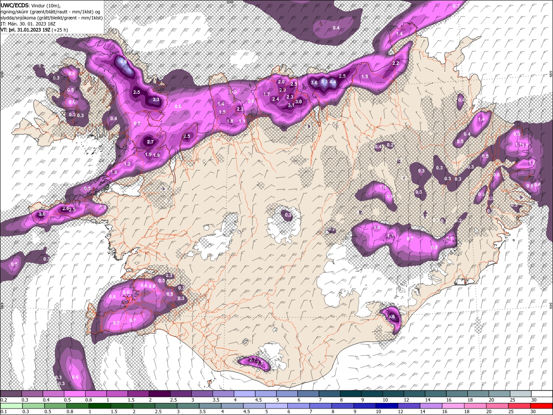The image size is (553, 415).
Task: Select the 'rigning/skúrir' legend description line
Action: 51,11
